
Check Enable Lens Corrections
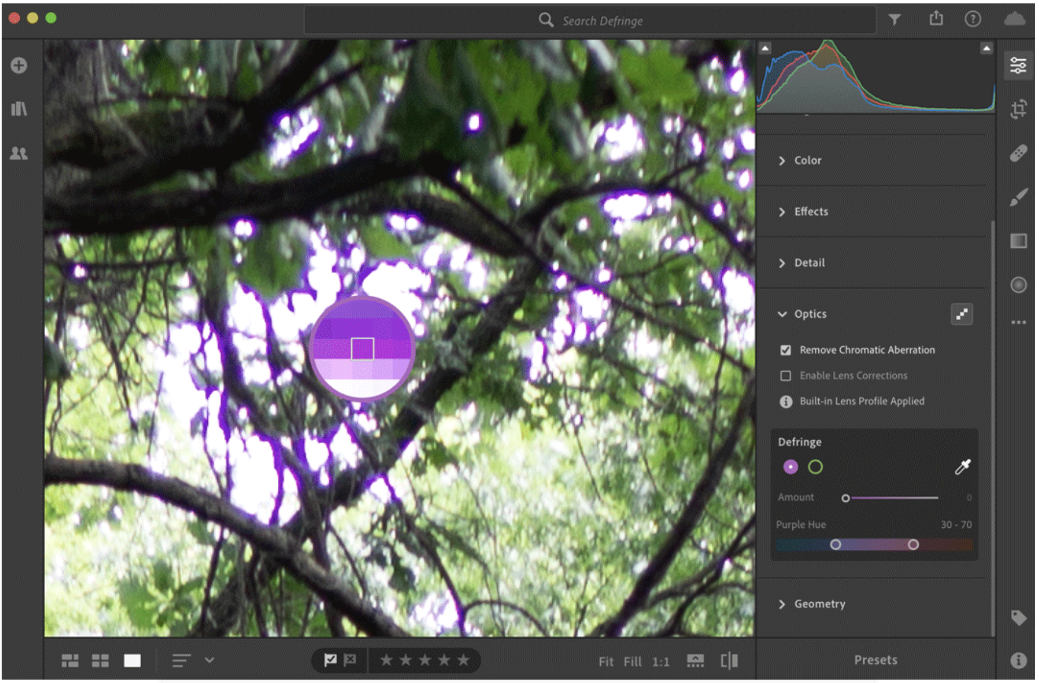tap(785, 375)
